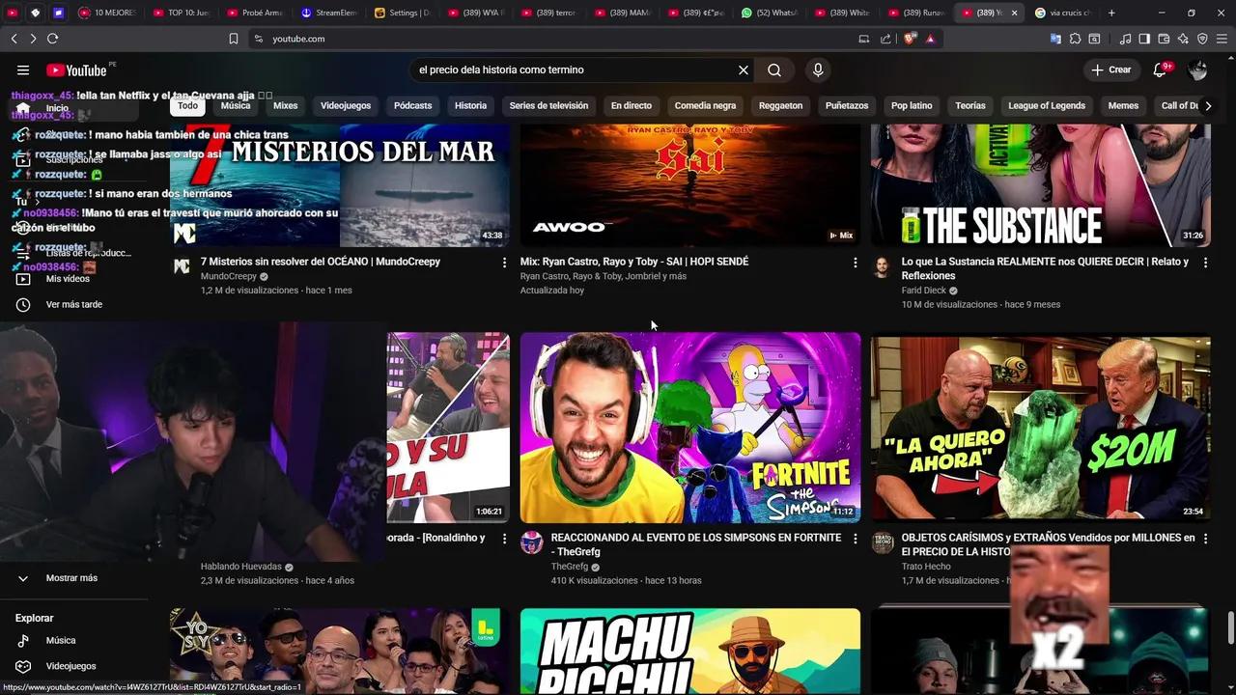Viewport: 1236px width, 695px height.
Task: Expand sidebar with Mostrar más
Action: click(71, 578)
